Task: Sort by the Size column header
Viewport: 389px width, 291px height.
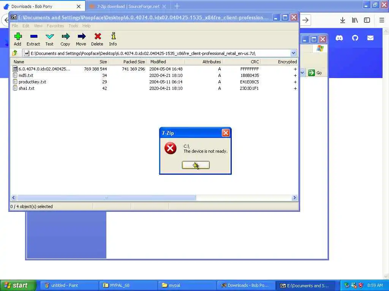Action: click(90, 62)
